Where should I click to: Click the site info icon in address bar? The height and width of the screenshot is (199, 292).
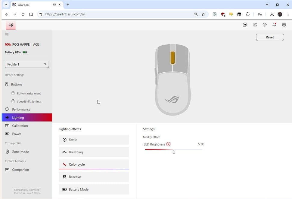point(41,14)
